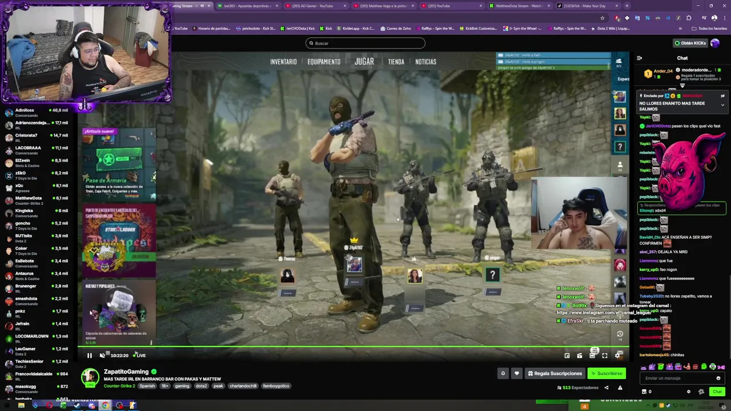Click ZapatitoGaming channel name
Image resolution: width=731 pixels, height=411 pixels.
(x=126, y=372)
